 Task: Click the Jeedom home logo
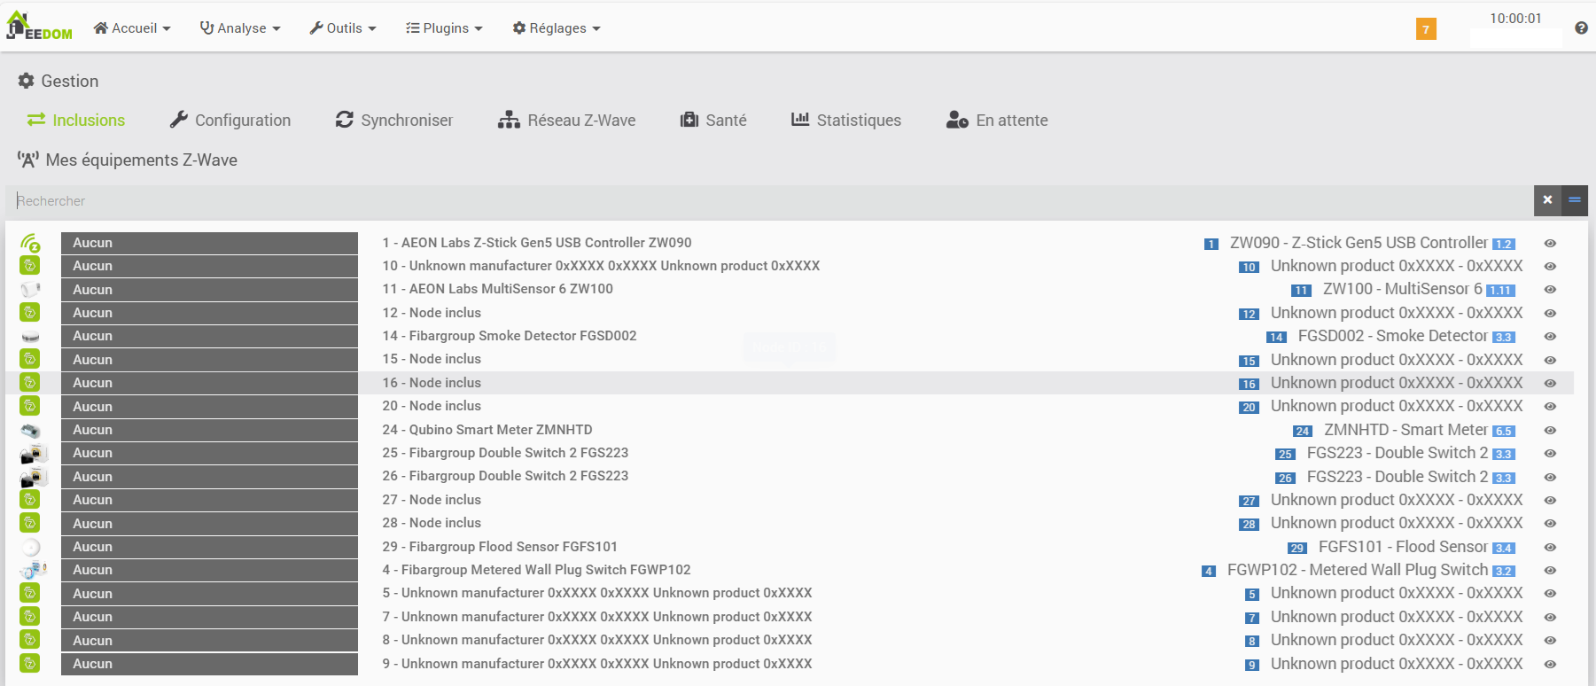(x=39, y=27)
